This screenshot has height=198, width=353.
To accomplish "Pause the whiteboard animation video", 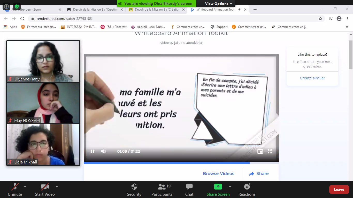I will tap(92, 151).
